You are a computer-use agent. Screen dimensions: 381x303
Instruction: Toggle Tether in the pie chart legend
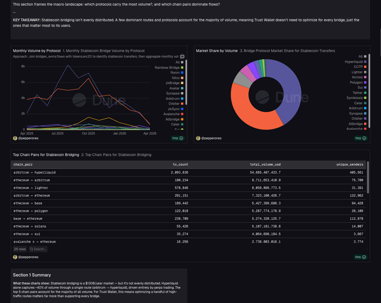tap(360, 93)
